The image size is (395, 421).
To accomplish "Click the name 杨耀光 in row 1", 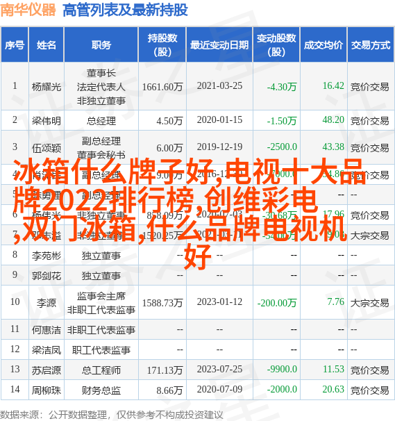I will 47,87.
